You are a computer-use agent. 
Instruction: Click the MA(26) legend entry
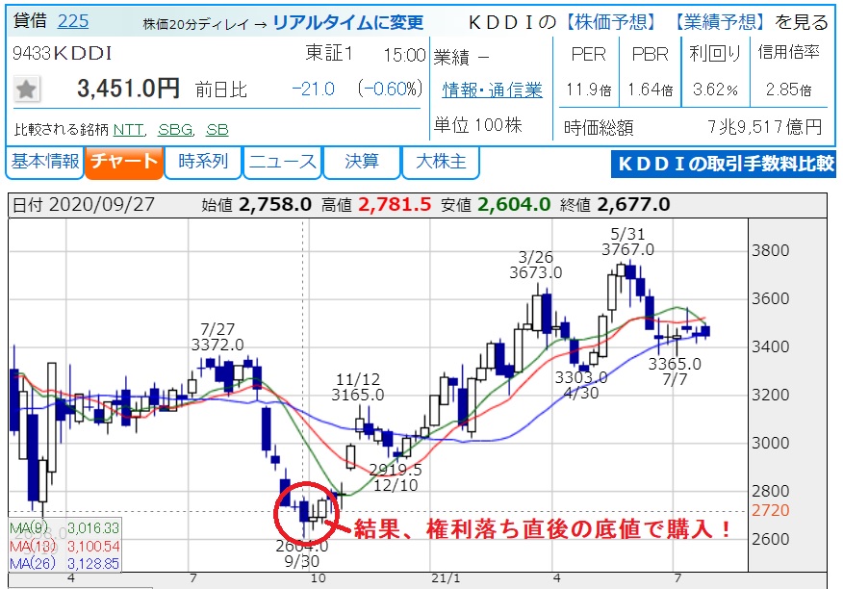pos(64,564)
